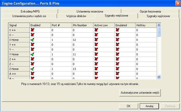Switch to Ustawienia wrzeciona tab
181x111 pixels.
tap(90, 11)
